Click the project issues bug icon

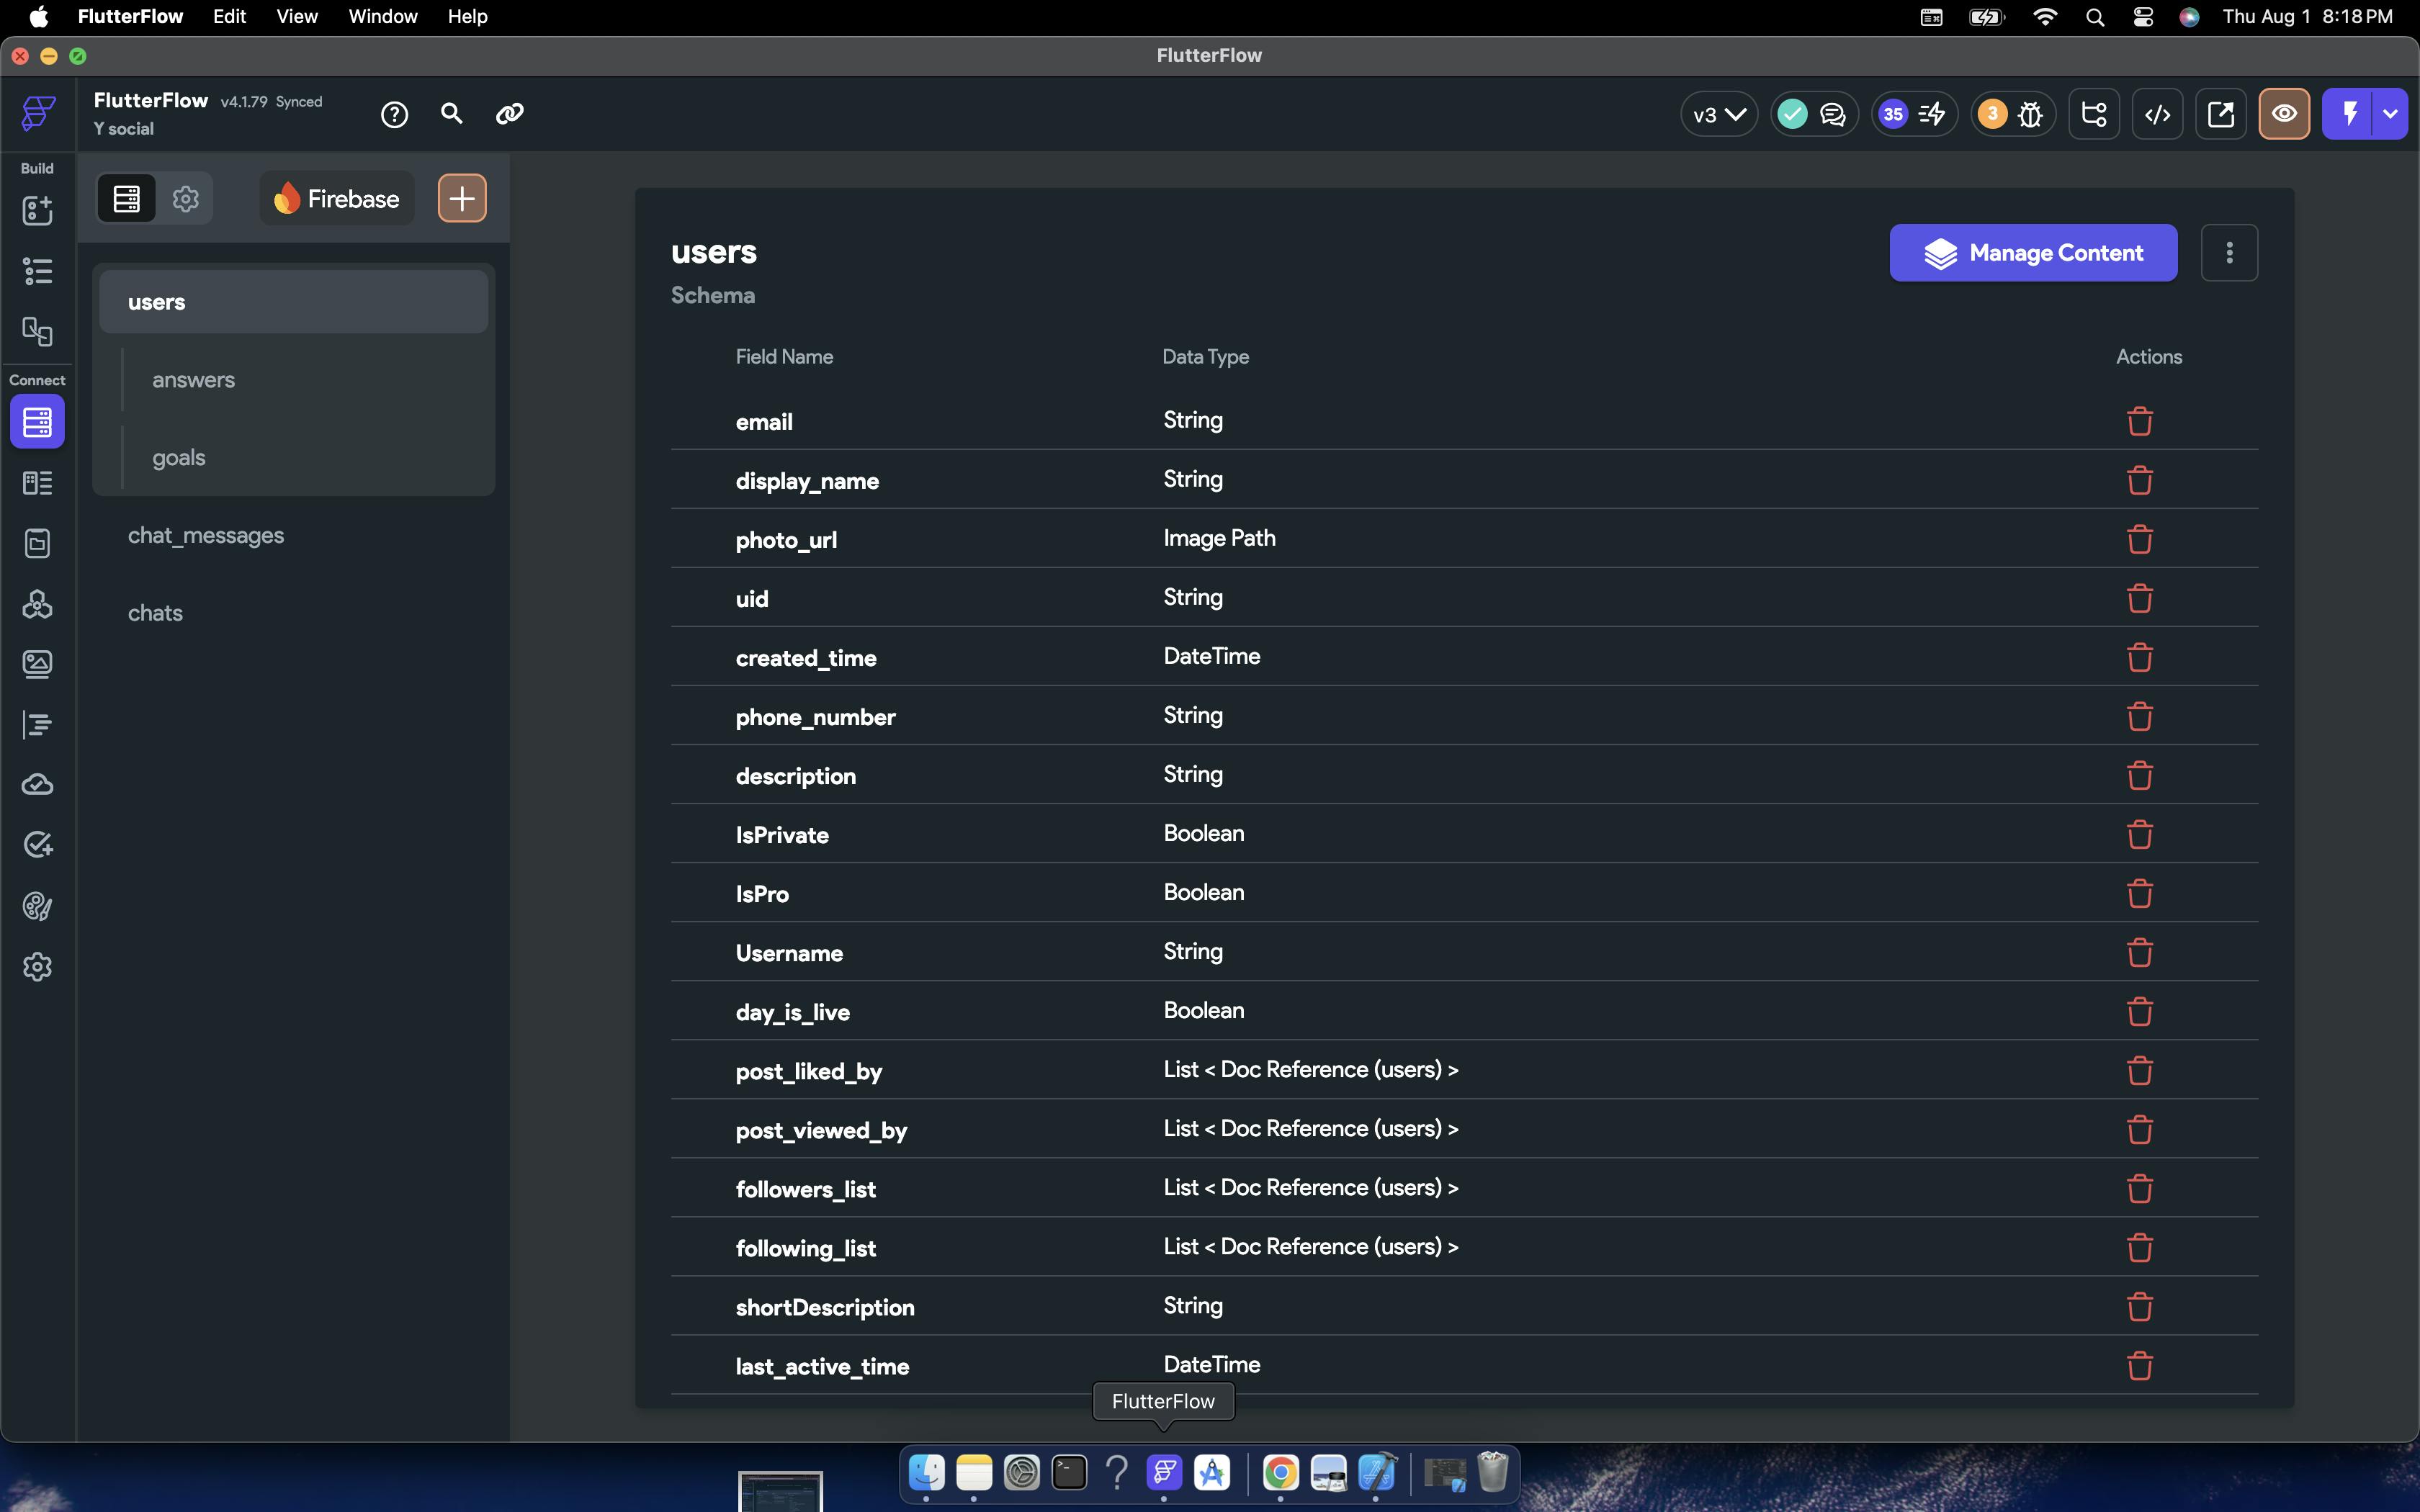tap(2029, 114)
